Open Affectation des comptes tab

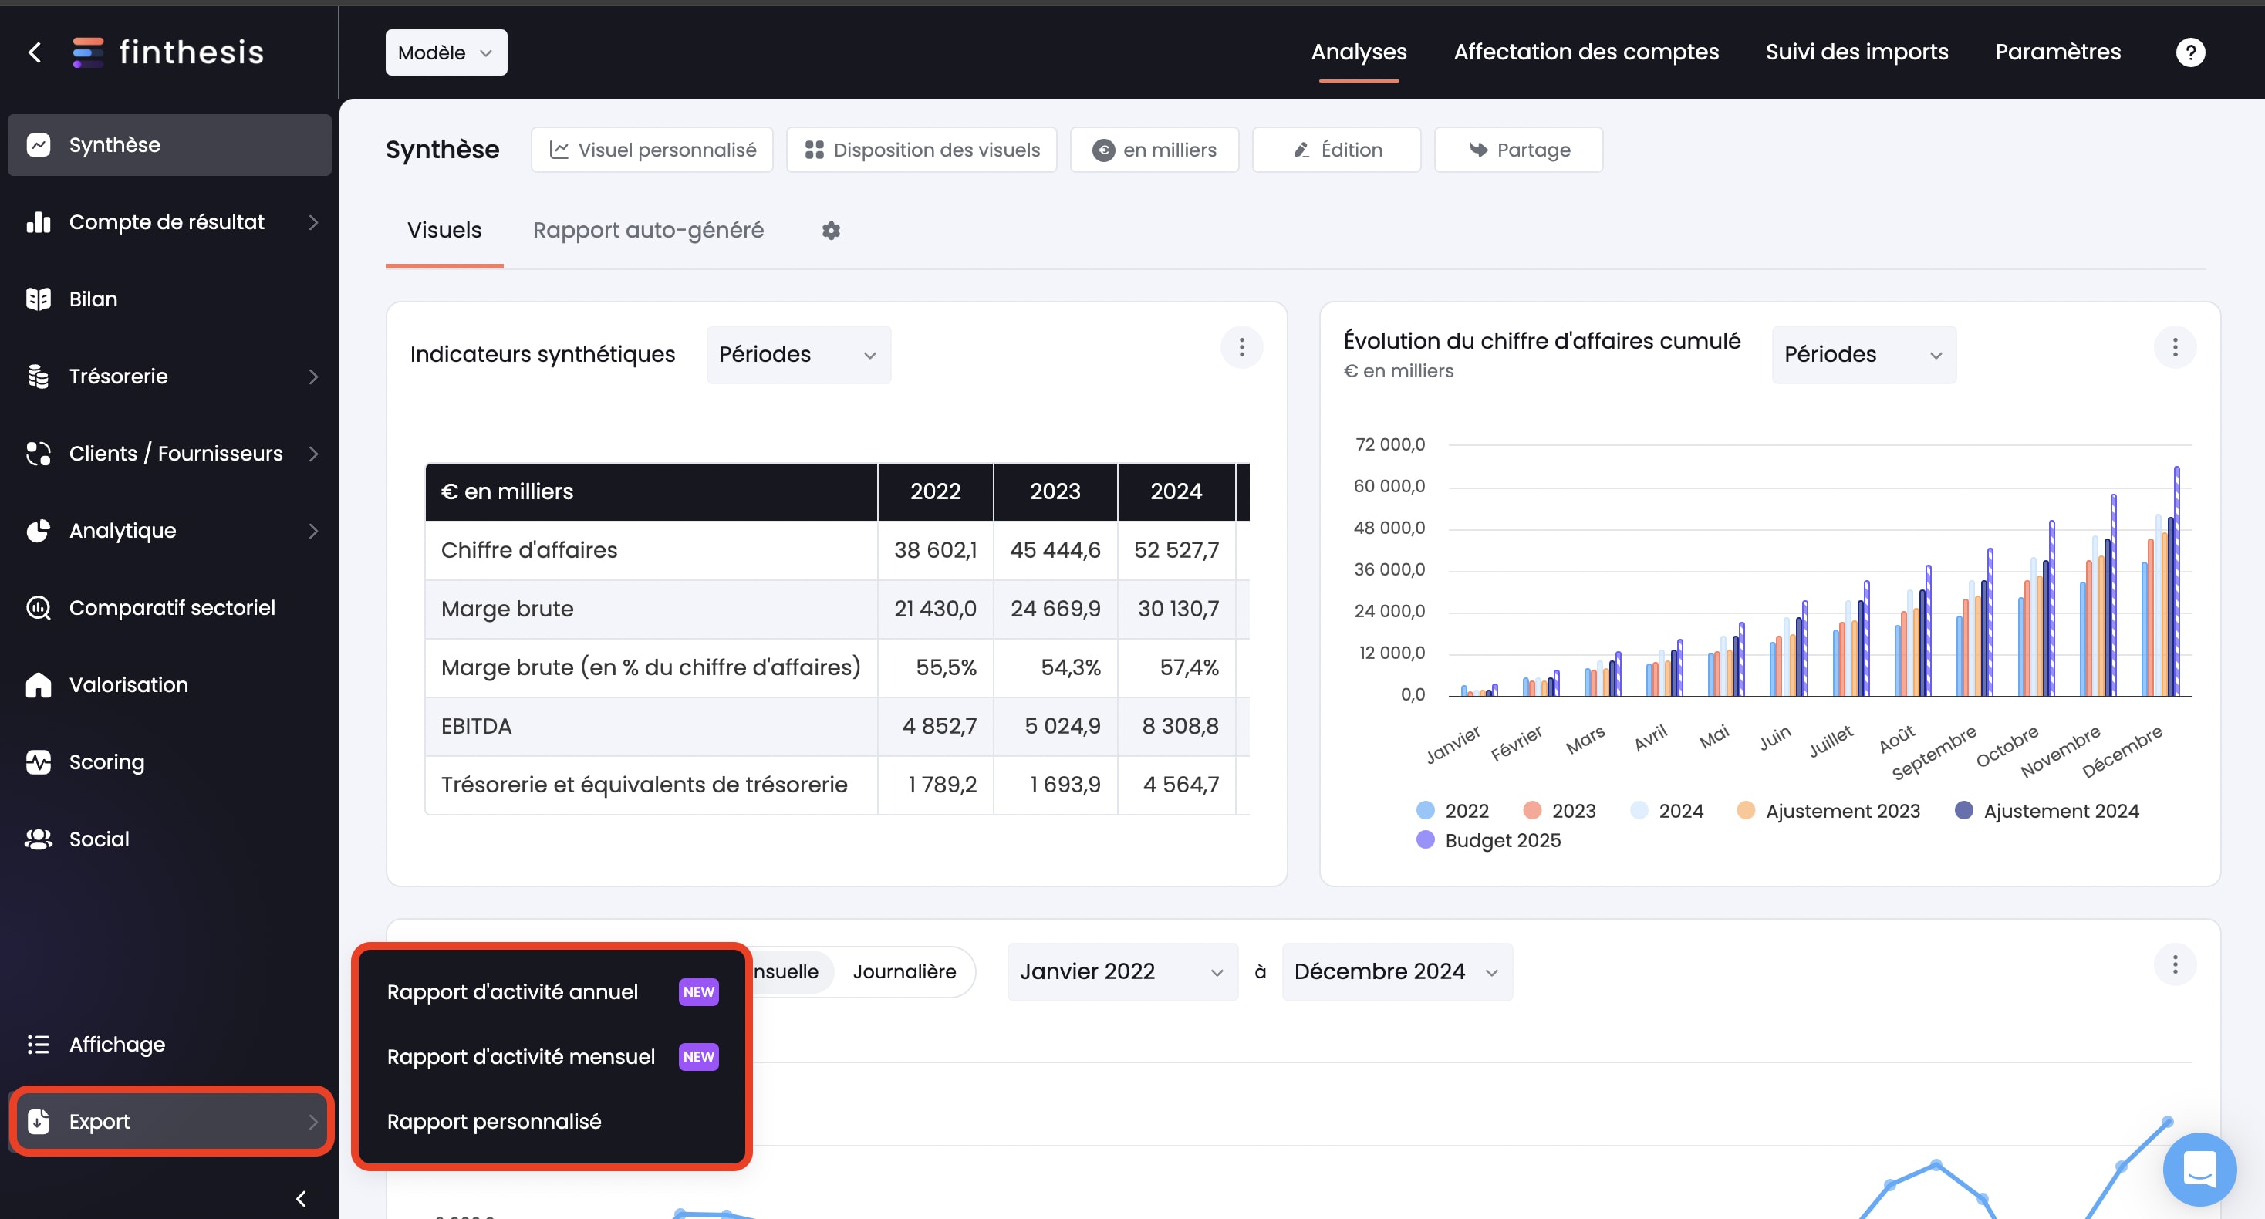[1586, 52]
